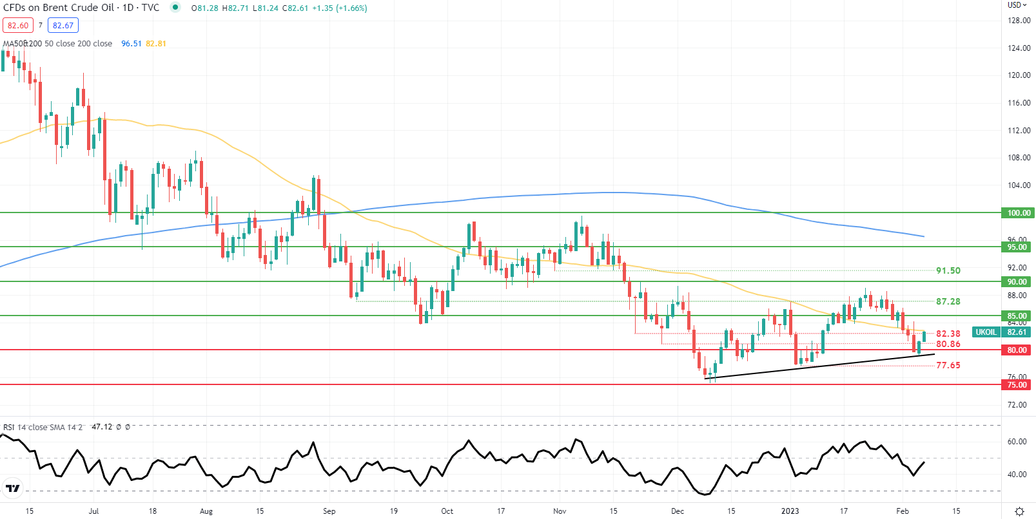
Task: Click the 108.00 price axis label
Action: [x=1019, y=158]
